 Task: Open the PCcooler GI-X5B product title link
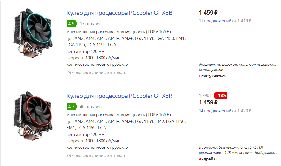click(x=120, y=13)
